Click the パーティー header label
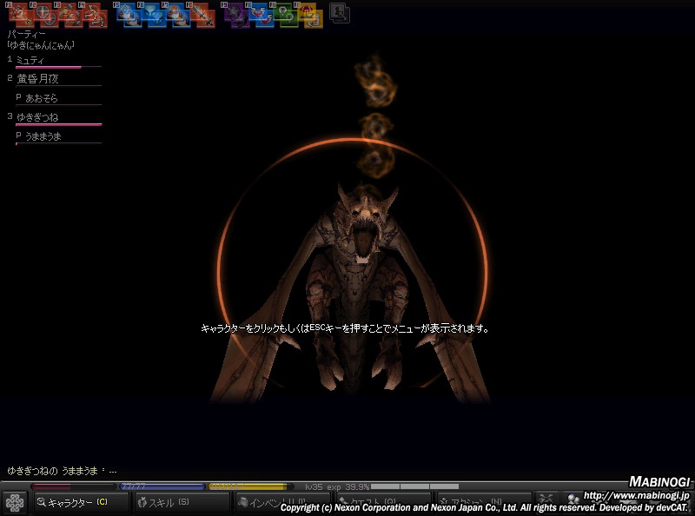This screenshot has width=695, height=516. [x=27, y=34]
